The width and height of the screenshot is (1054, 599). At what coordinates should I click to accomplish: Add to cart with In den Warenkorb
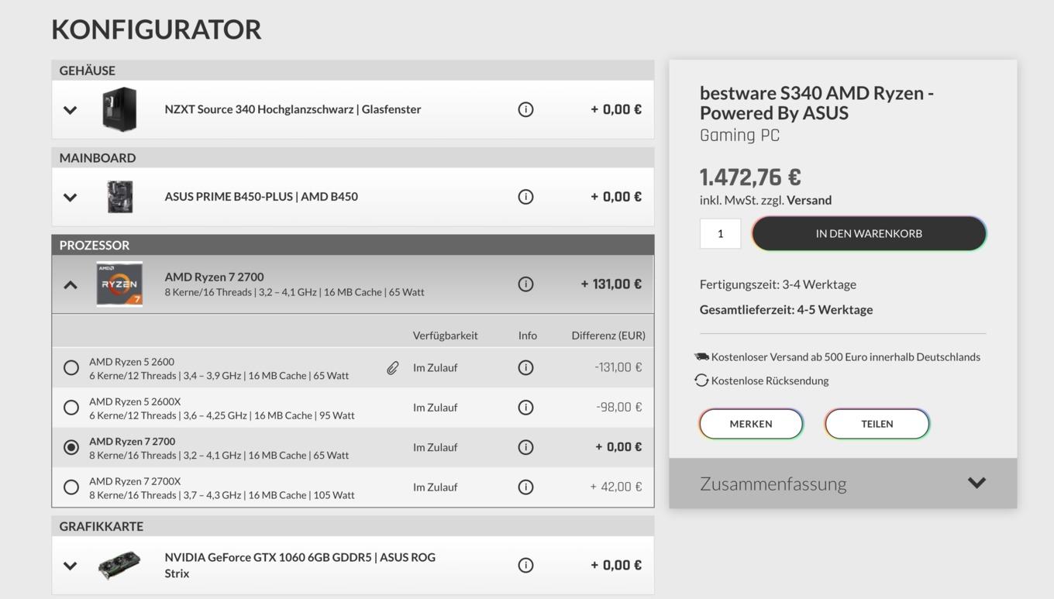(x=869, y=233)
